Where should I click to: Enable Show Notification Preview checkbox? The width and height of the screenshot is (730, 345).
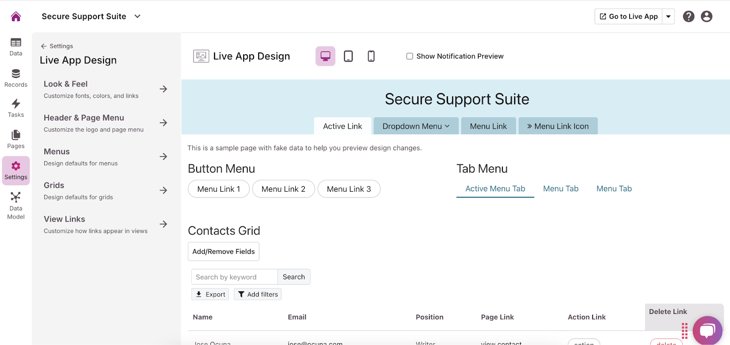click(x=410, y=56)
